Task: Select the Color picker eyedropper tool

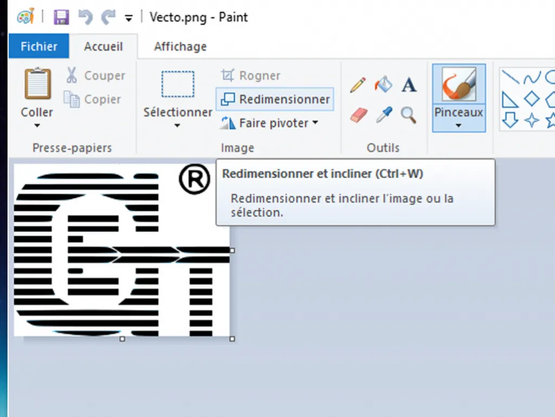Action: (384, 115)
